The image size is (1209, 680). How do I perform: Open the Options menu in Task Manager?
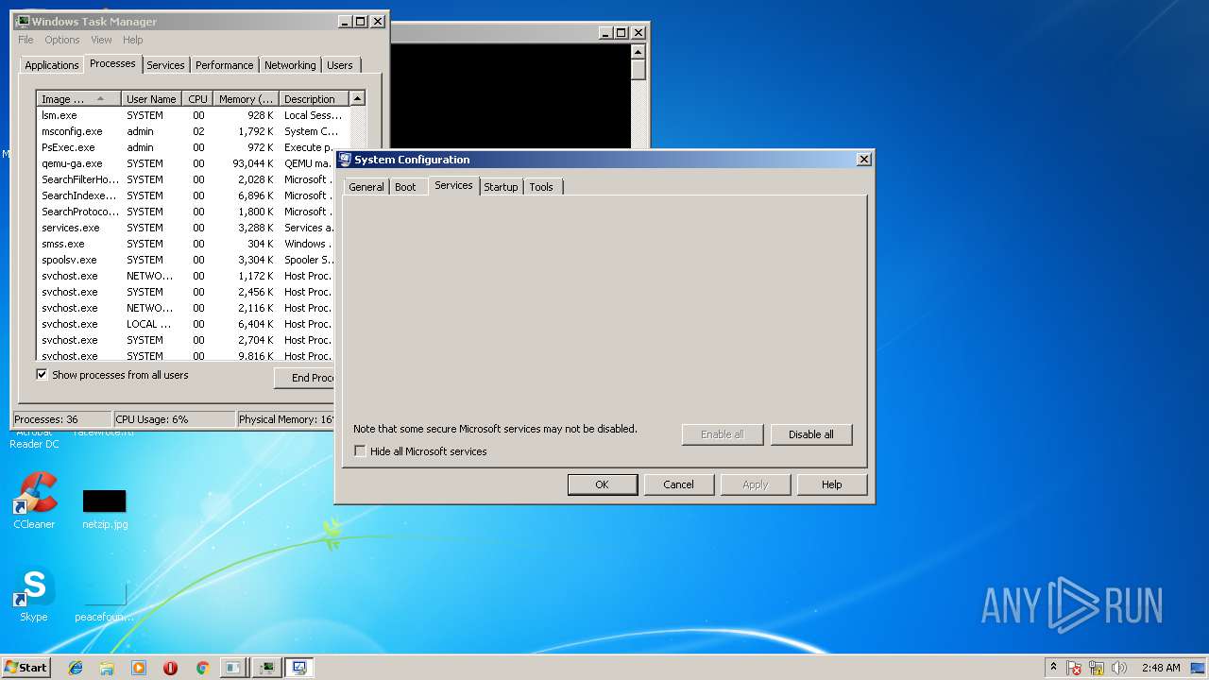(x=62, y=40)
